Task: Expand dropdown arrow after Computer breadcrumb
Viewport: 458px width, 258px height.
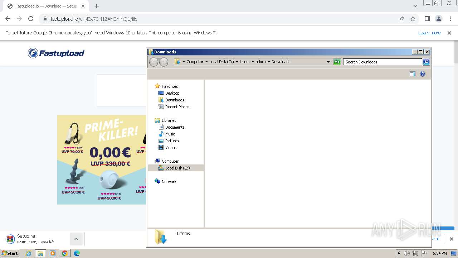Action: click(206, 62)
